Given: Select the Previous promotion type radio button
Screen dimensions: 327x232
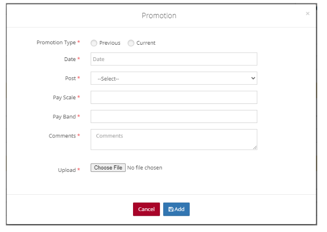Looking at the screenshot, I should [94, 43].
